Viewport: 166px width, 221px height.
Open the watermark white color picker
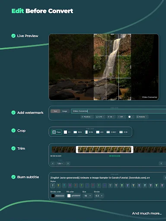point(131,117)
